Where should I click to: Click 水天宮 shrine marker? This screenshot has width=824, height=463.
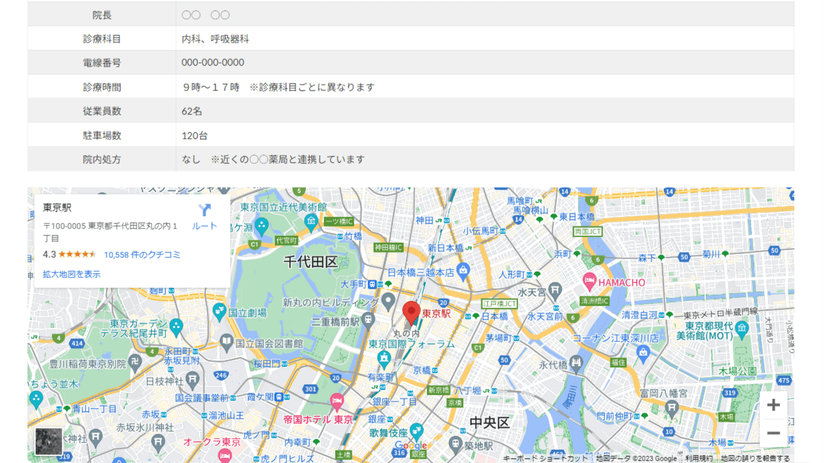555,292
